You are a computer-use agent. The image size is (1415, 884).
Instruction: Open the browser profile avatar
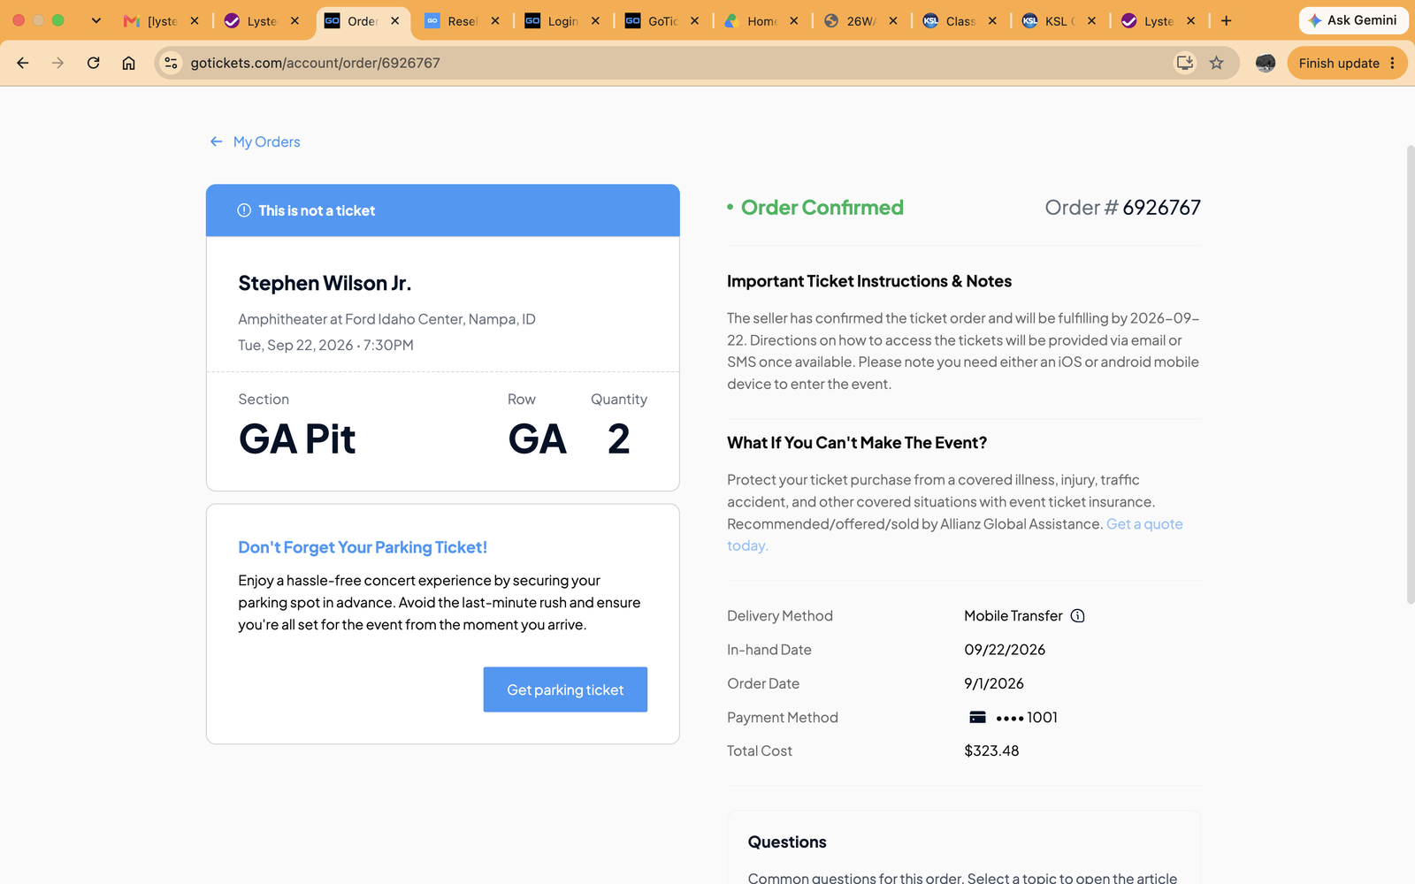click(1266, 63)
